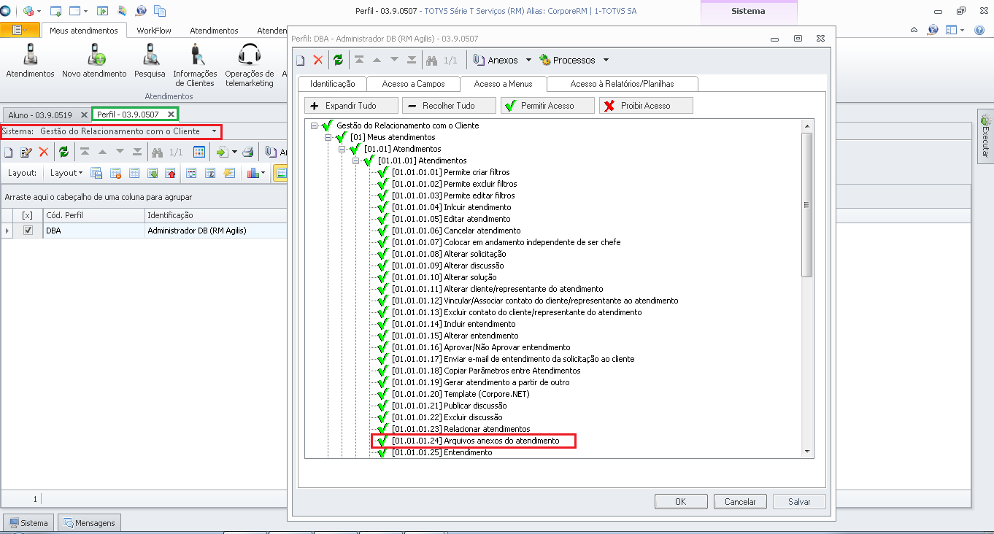Click chart icon in layout toolbar

tap(253, 173)
